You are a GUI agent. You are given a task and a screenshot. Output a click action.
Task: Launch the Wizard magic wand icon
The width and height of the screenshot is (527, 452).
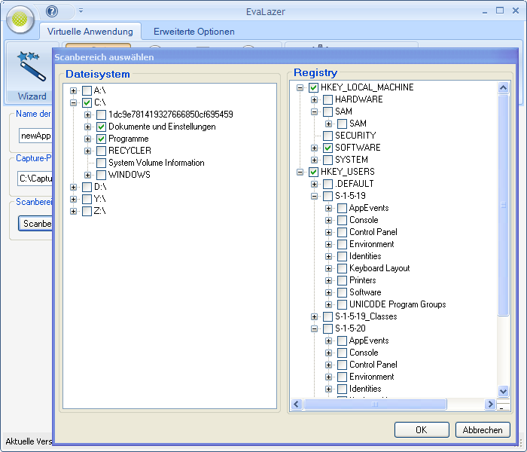(x=32, y=66)
